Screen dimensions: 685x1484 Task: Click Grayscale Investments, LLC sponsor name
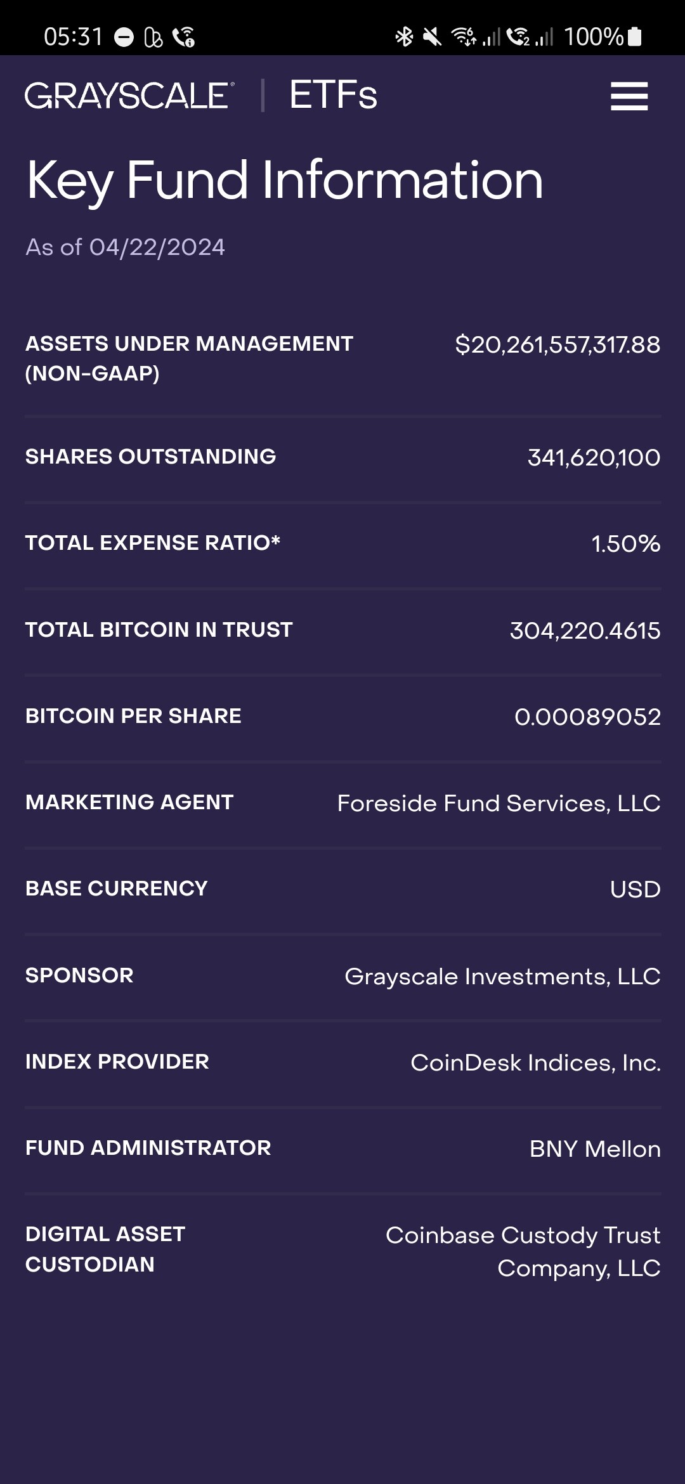click(502, 977)
